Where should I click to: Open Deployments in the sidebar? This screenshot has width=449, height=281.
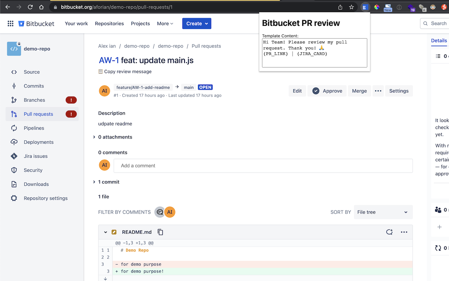[39, 142]
